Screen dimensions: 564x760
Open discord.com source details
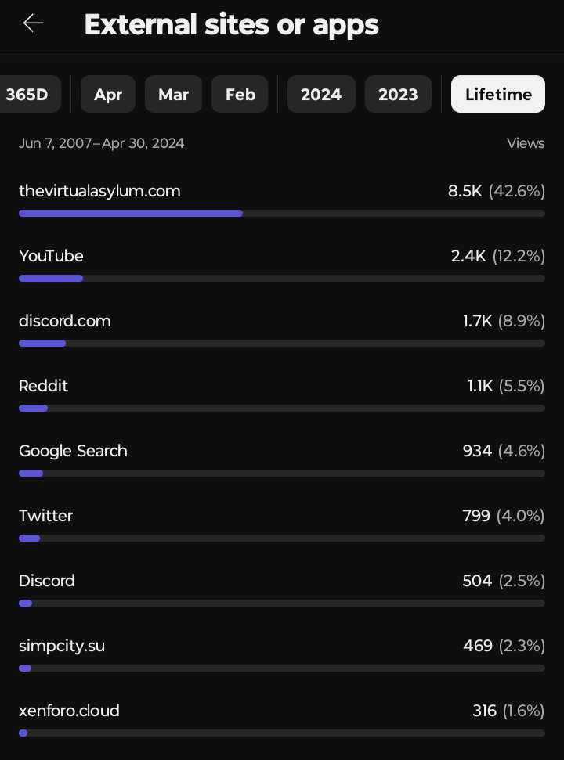click(282, 329)
